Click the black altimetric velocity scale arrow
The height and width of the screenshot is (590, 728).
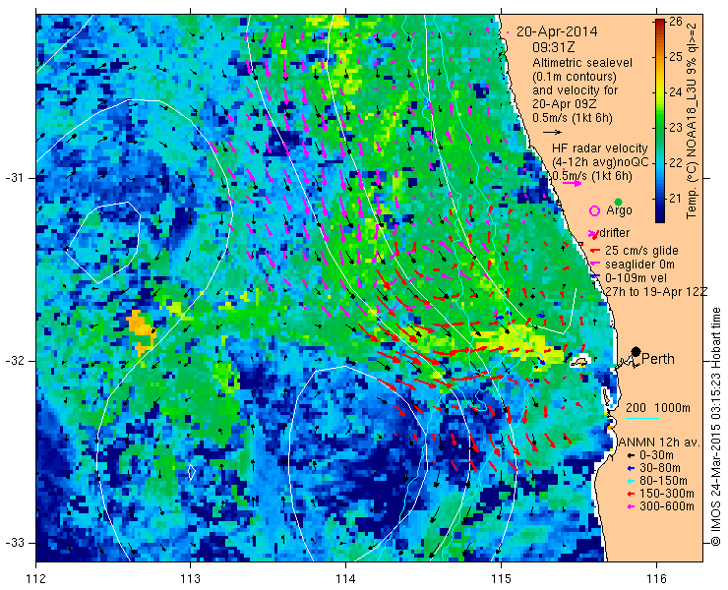point(553,133)
